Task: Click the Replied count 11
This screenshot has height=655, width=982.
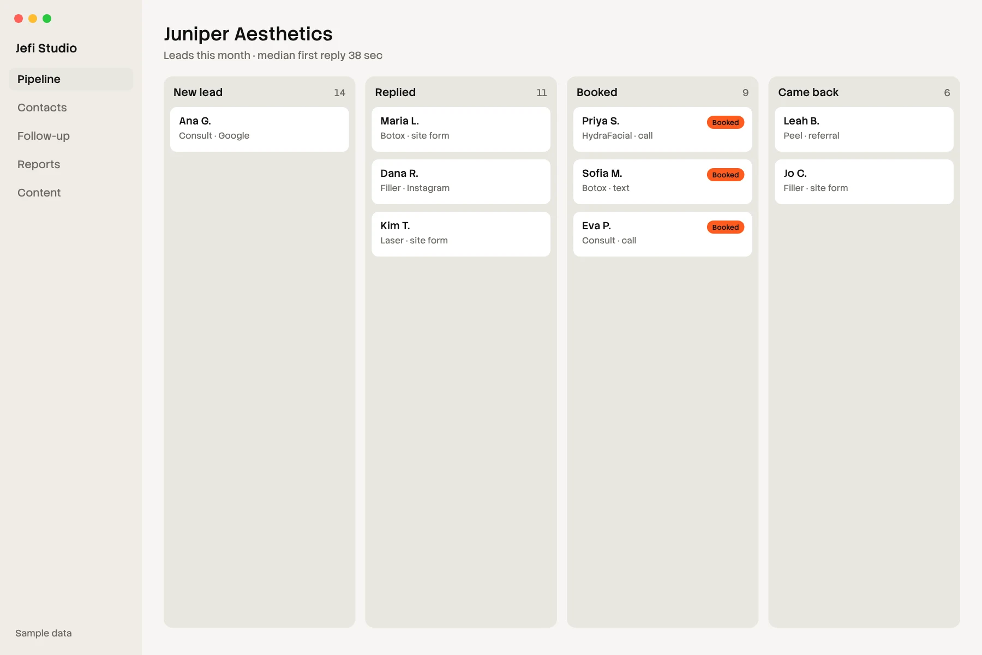Action: tap(542, 93)
